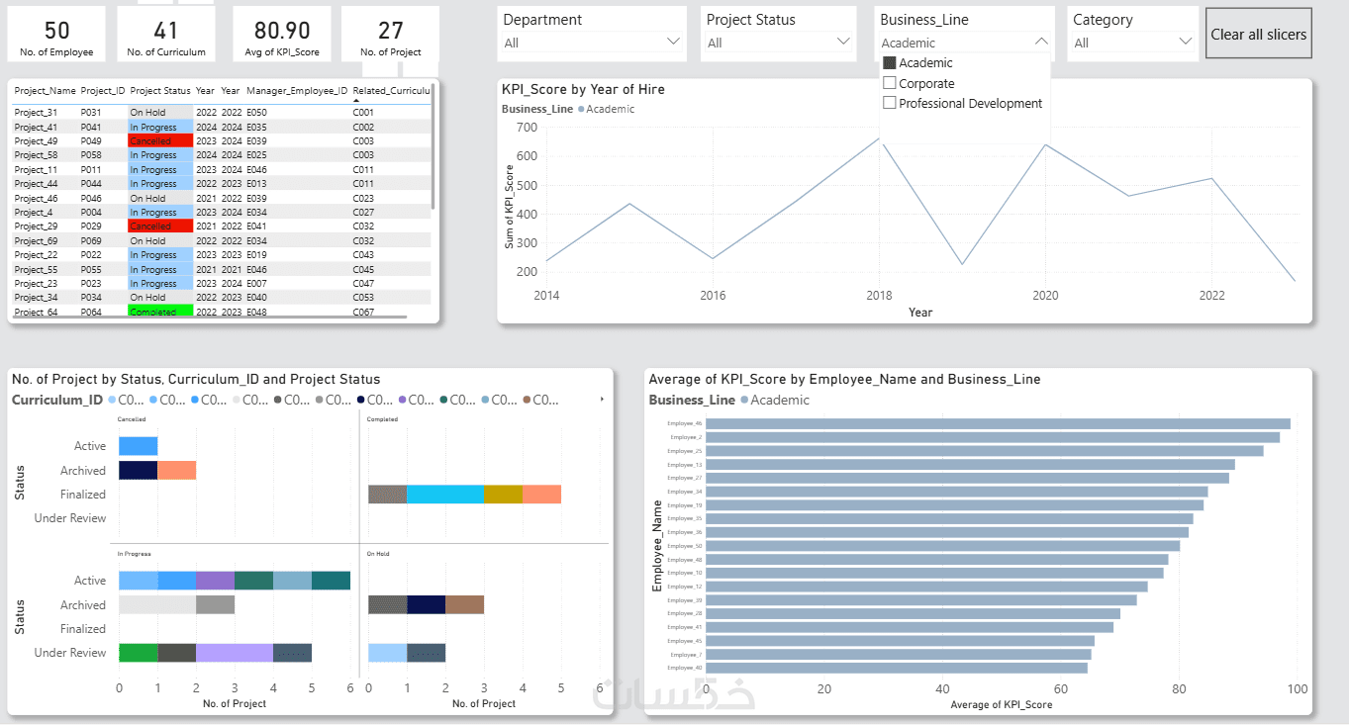The image size is (1349, 725).
Task: Sort table by Related_Curriculum sort arrow
Action: pos(356,99)
